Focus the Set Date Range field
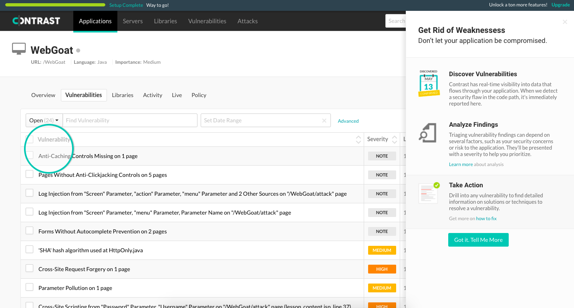 point(266,120)
